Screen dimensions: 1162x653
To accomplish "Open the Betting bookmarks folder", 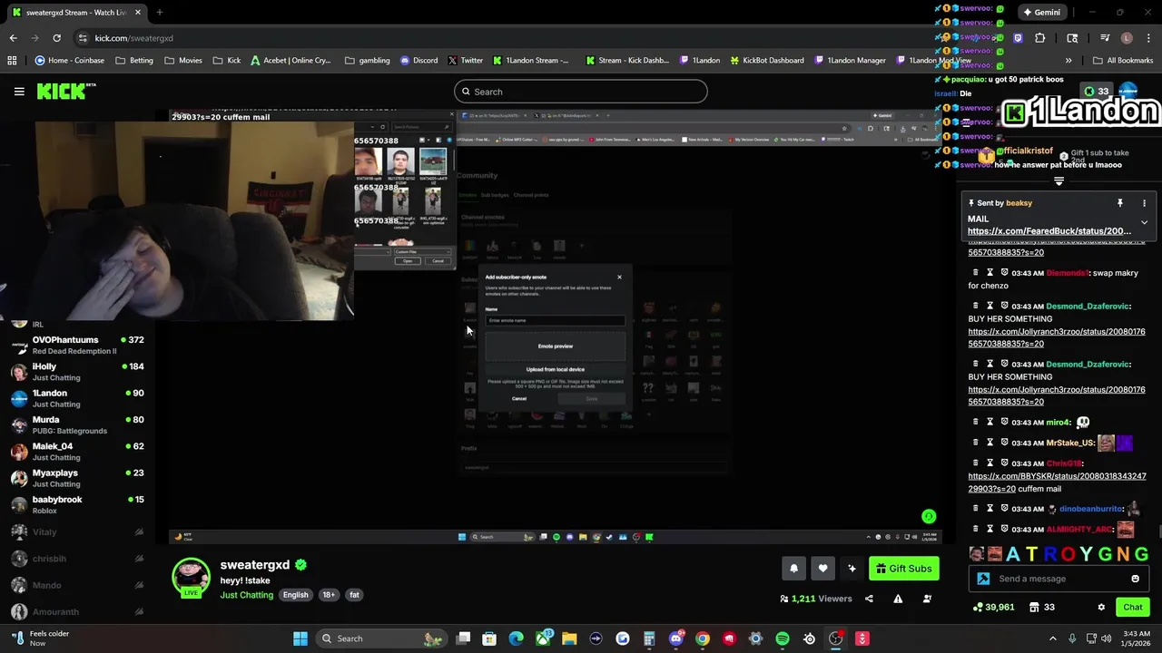I will click(134, 61).
